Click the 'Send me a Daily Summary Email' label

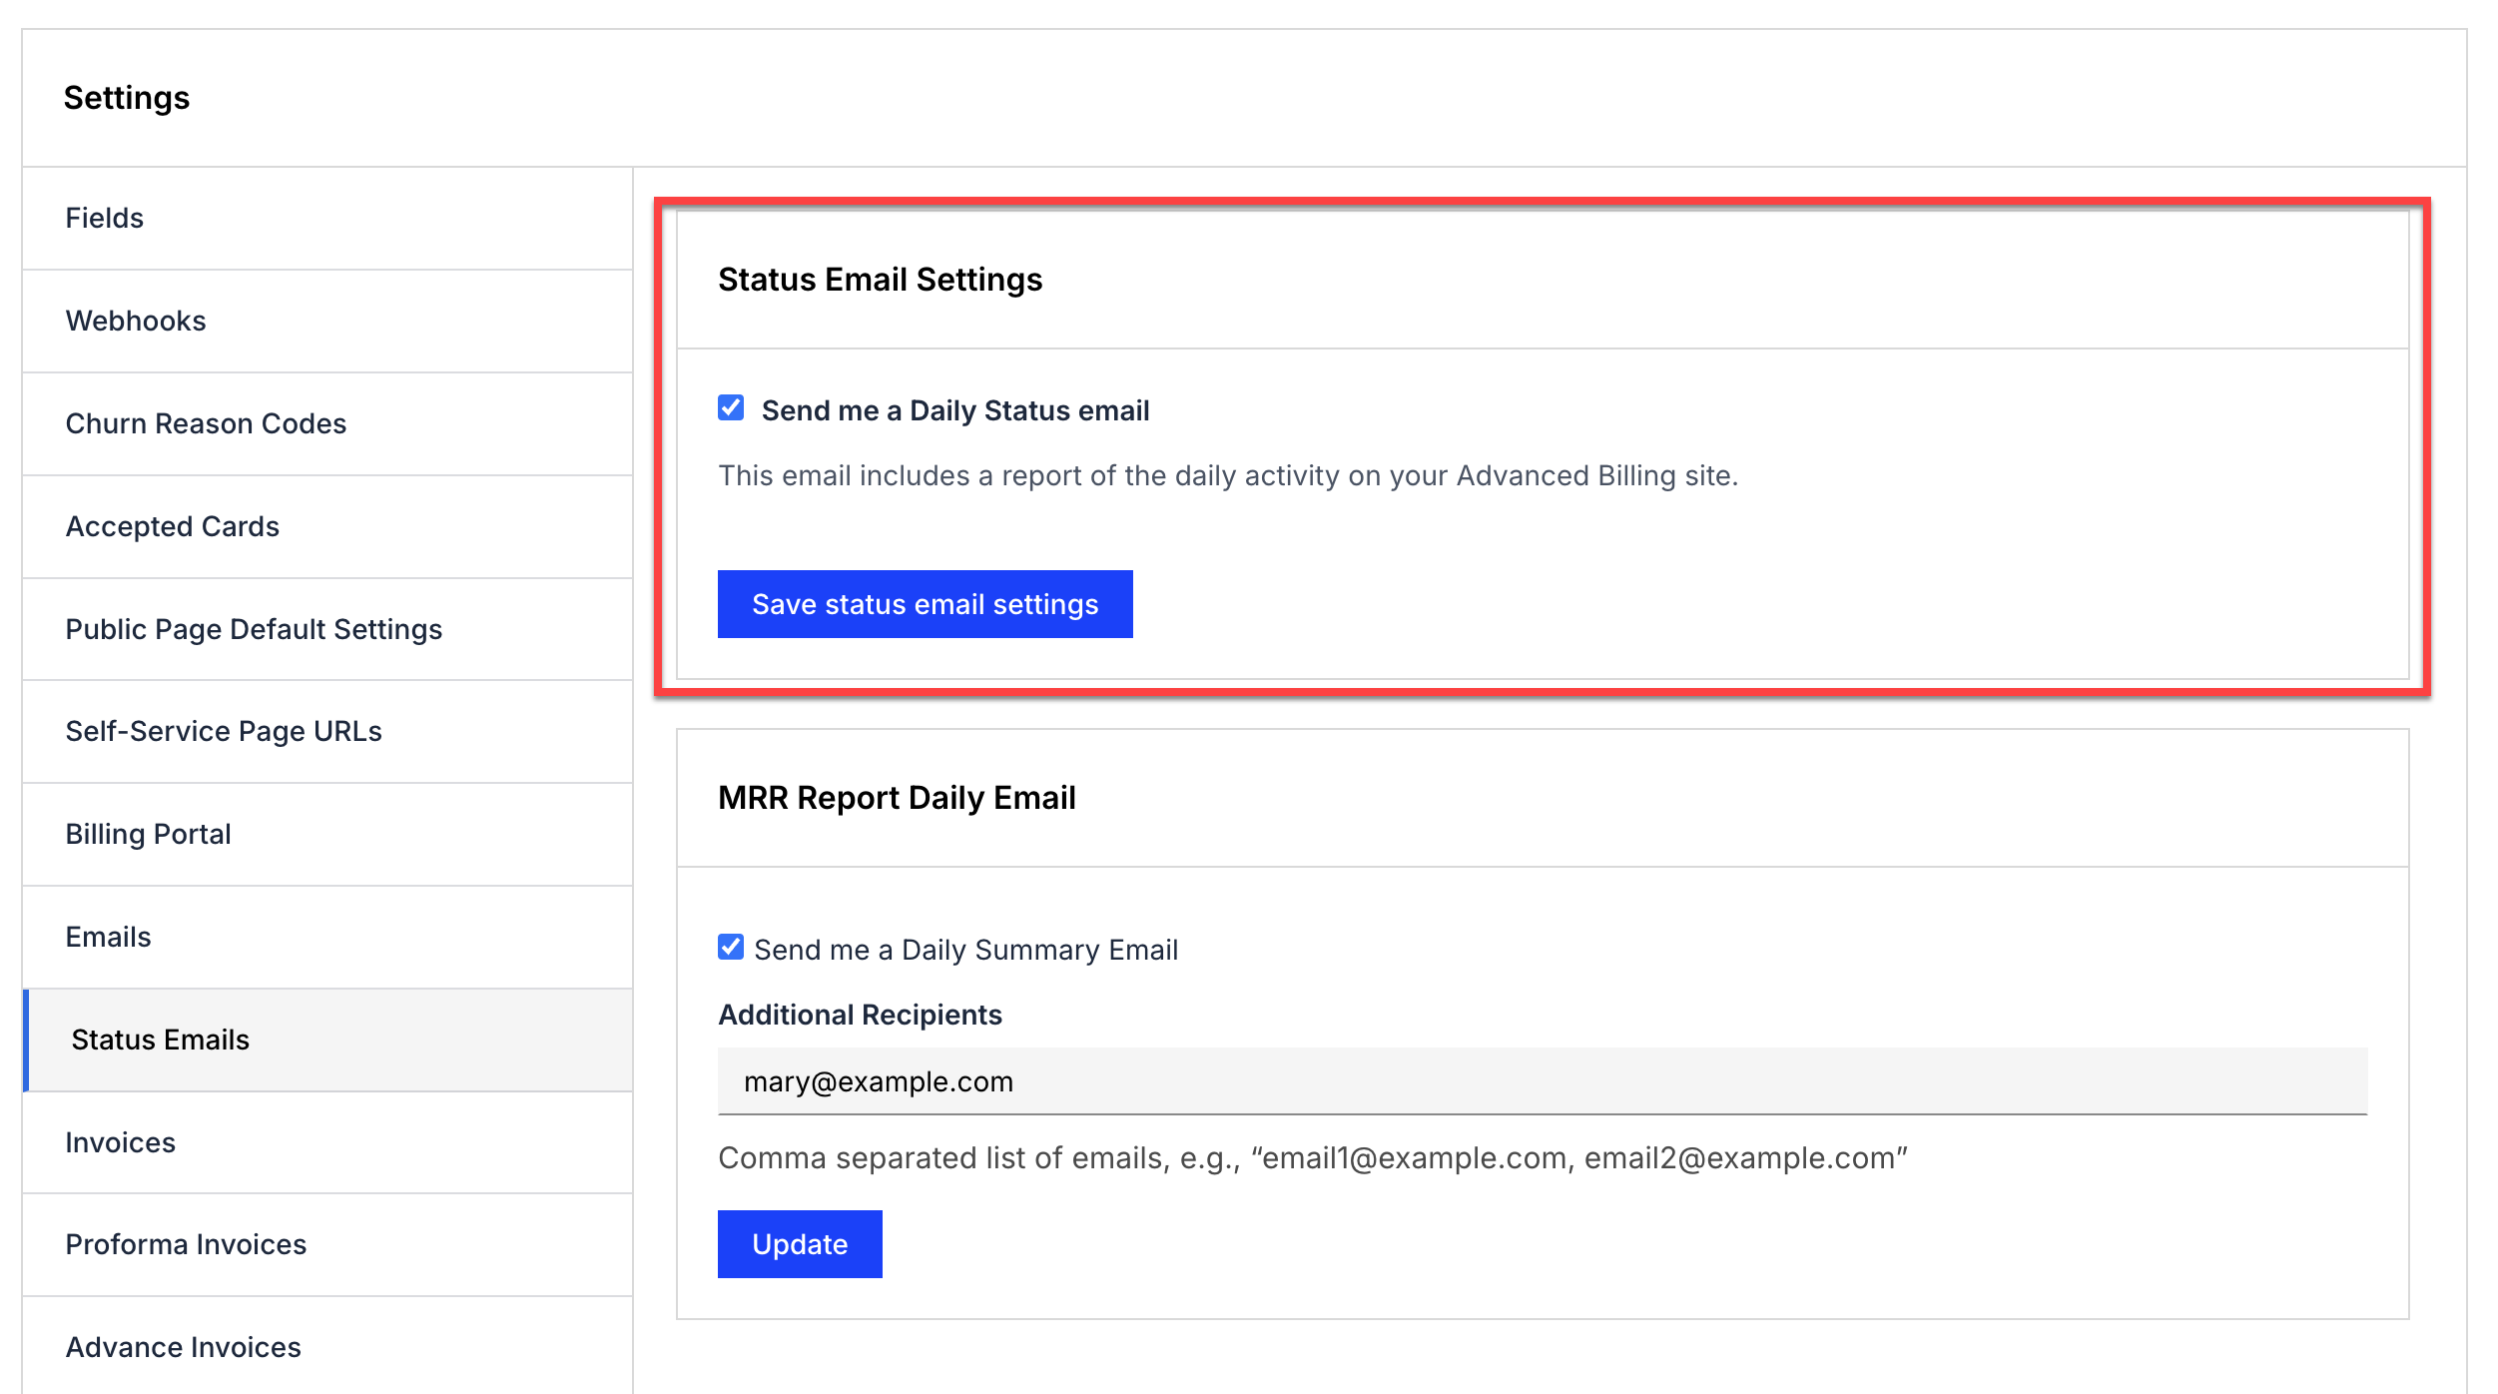click(x=965, y=950)
